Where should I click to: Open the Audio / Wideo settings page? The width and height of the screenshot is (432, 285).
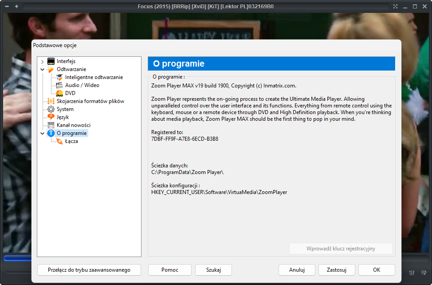pos(82,85)
